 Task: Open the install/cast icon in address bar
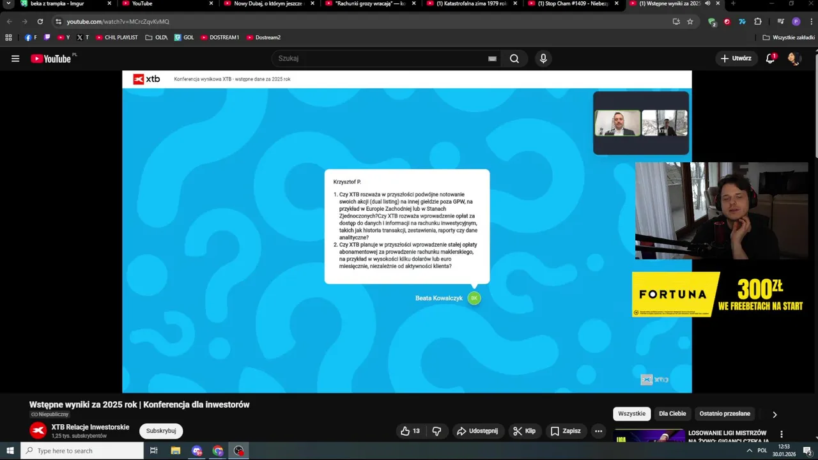(676, 21)
